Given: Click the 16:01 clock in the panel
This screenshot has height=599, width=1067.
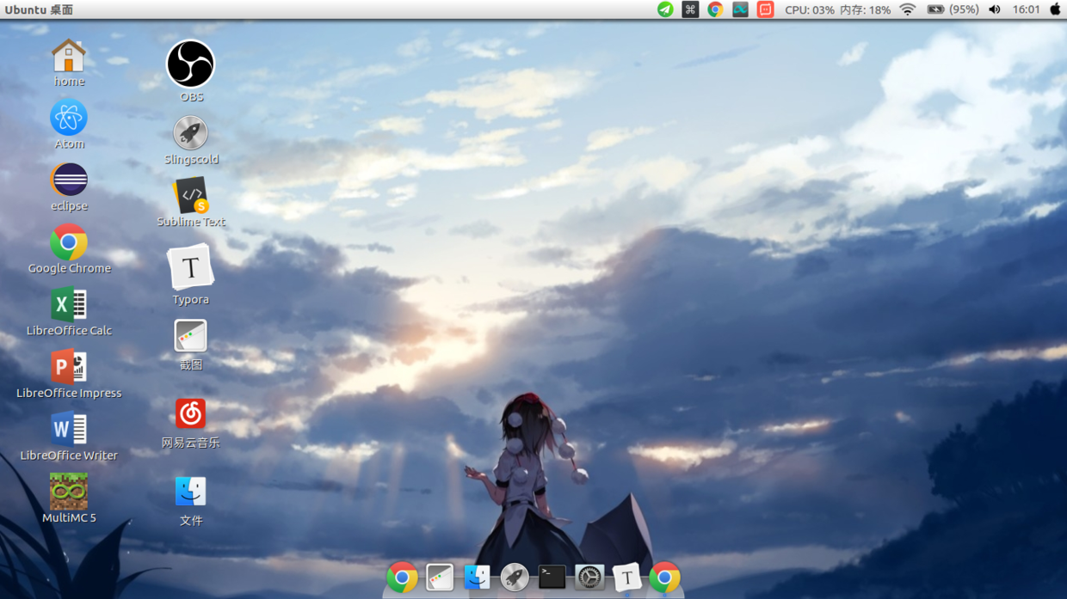Looking at the screenshot, I should click(x=1026, y=9).
